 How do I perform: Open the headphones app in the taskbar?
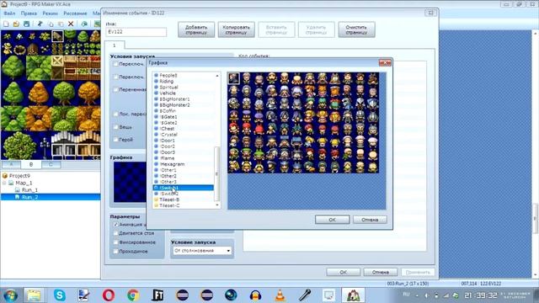(x=255, y=295)
